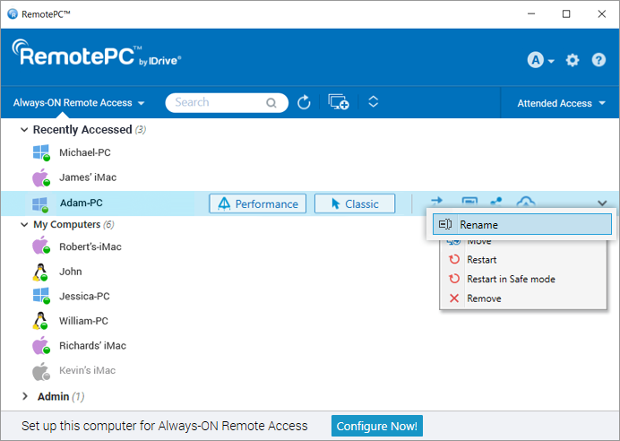620x441 pixels.
Task: Open Always-ON Remote Access dropdown
Action: [79, 103]
